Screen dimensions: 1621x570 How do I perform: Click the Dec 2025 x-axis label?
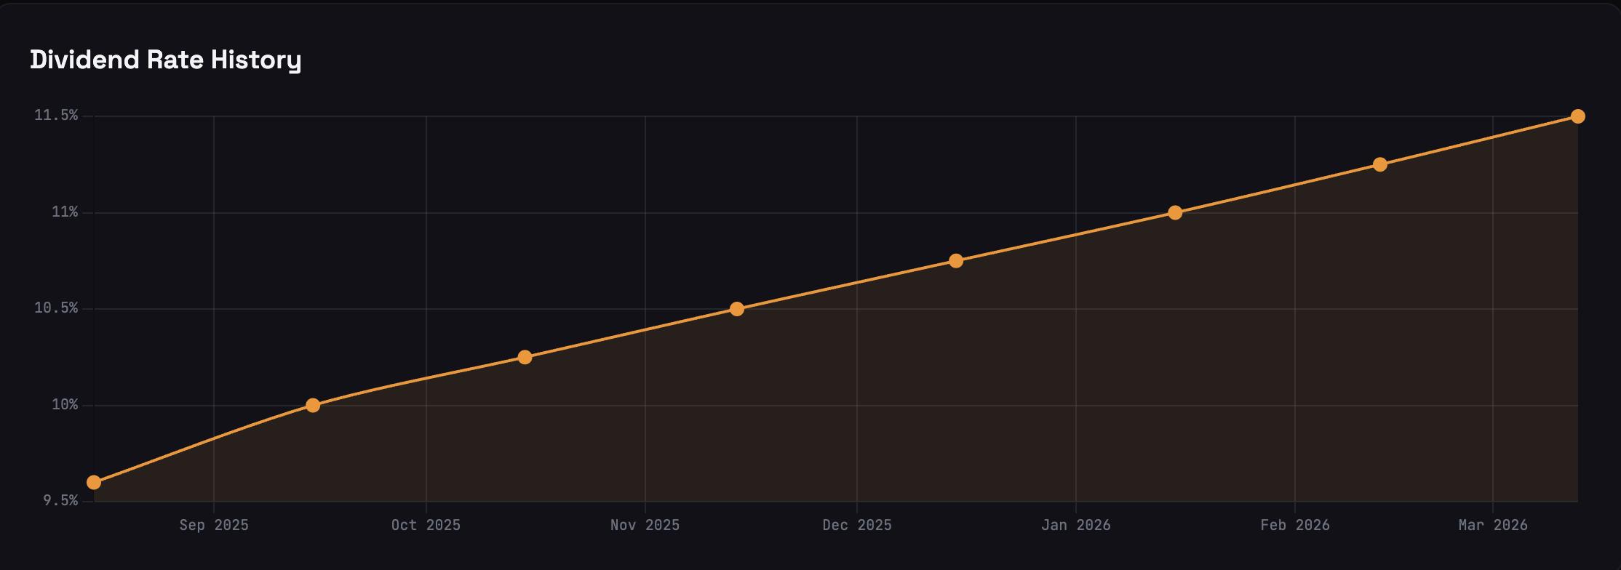[857, 525]
